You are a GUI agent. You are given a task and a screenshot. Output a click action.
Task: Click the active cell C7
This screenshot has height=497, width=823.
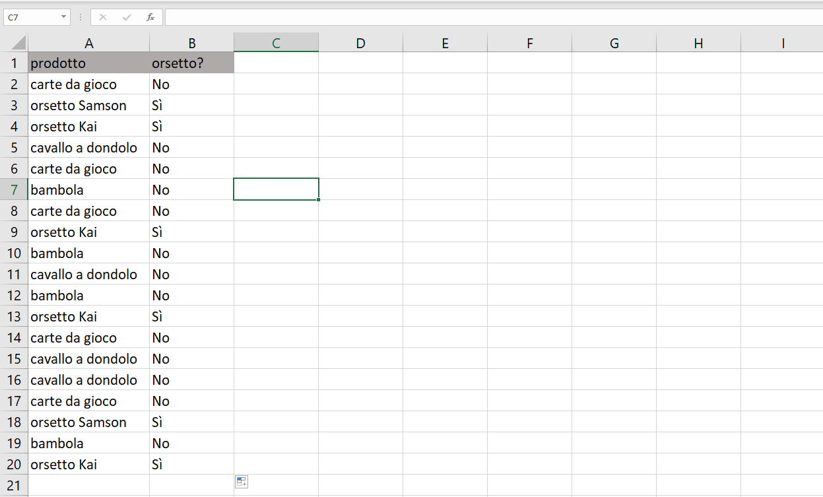(x=276, y=189)
